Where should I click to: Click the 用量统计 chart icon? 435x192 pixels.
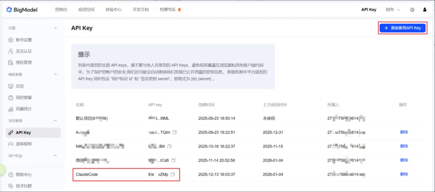[11, 109]
